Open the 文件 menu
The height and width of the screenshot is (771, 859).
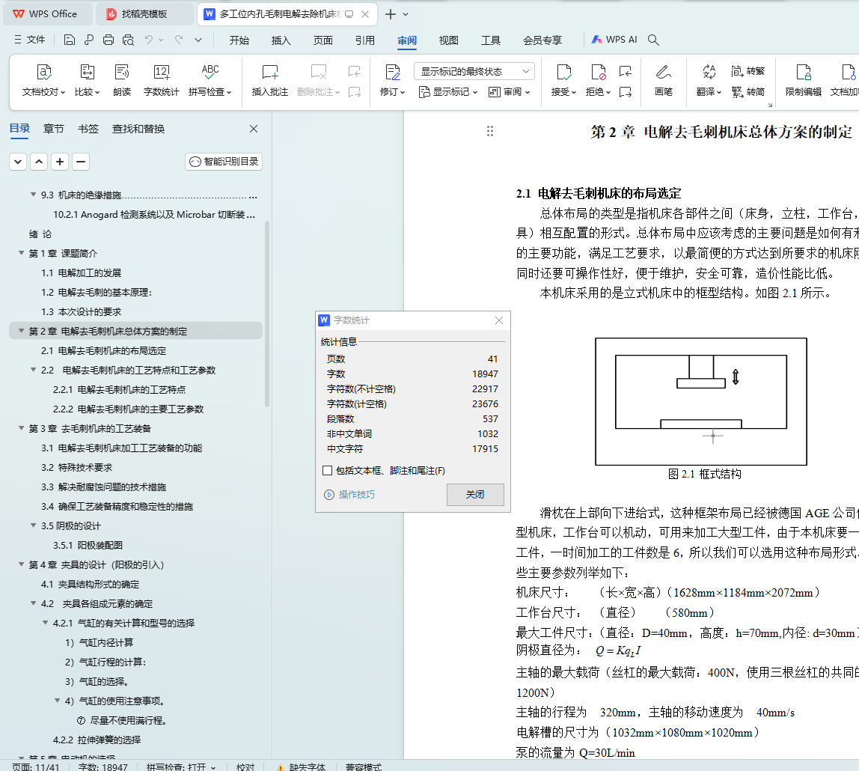pos(30,40)
